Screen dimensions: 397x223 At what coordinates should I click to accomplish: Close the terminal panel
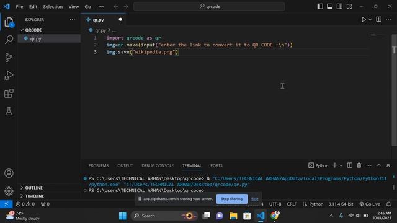point(388,165)
